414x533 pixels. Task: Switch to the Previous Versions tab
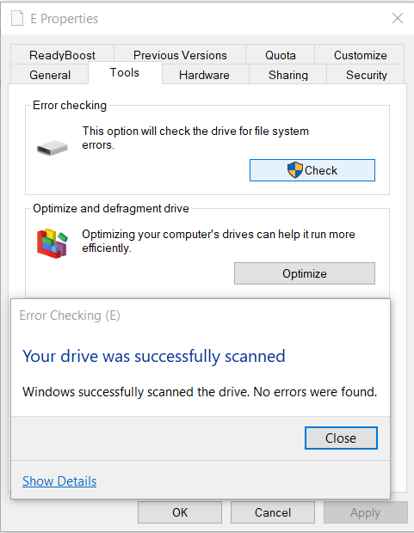pos(180,55)
